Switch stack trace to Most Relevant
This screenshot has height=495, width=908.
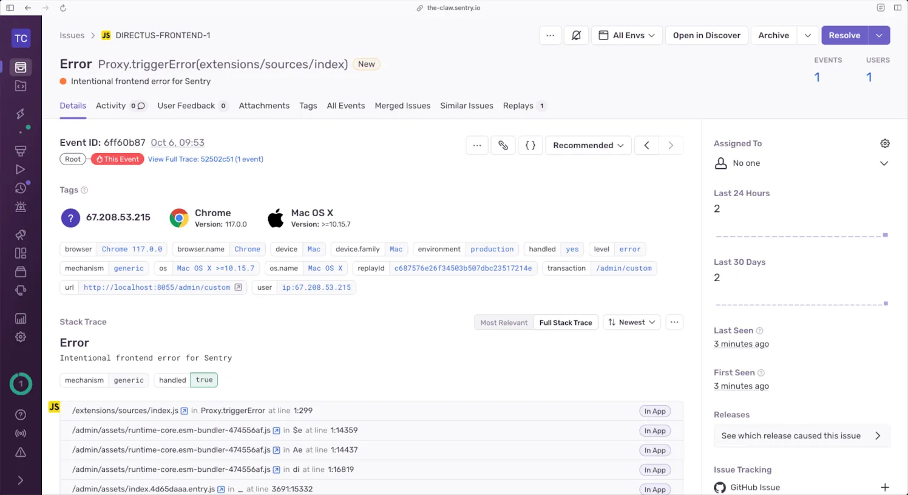504,323
